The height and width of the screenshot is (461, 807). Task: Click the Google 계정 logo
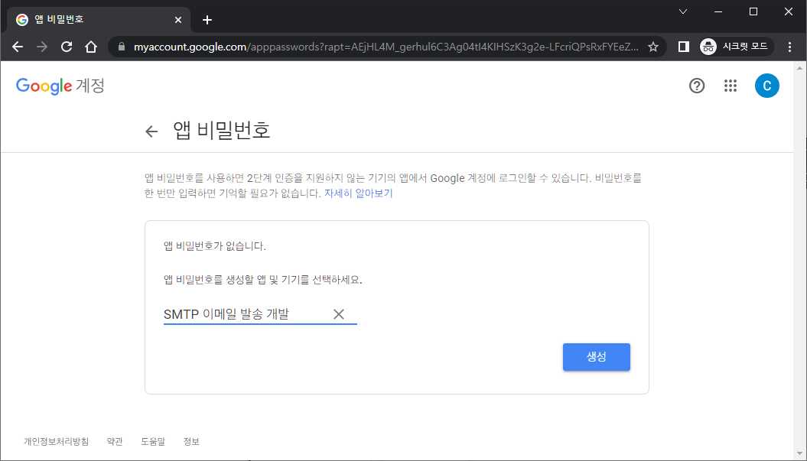[x=60, y=86]
